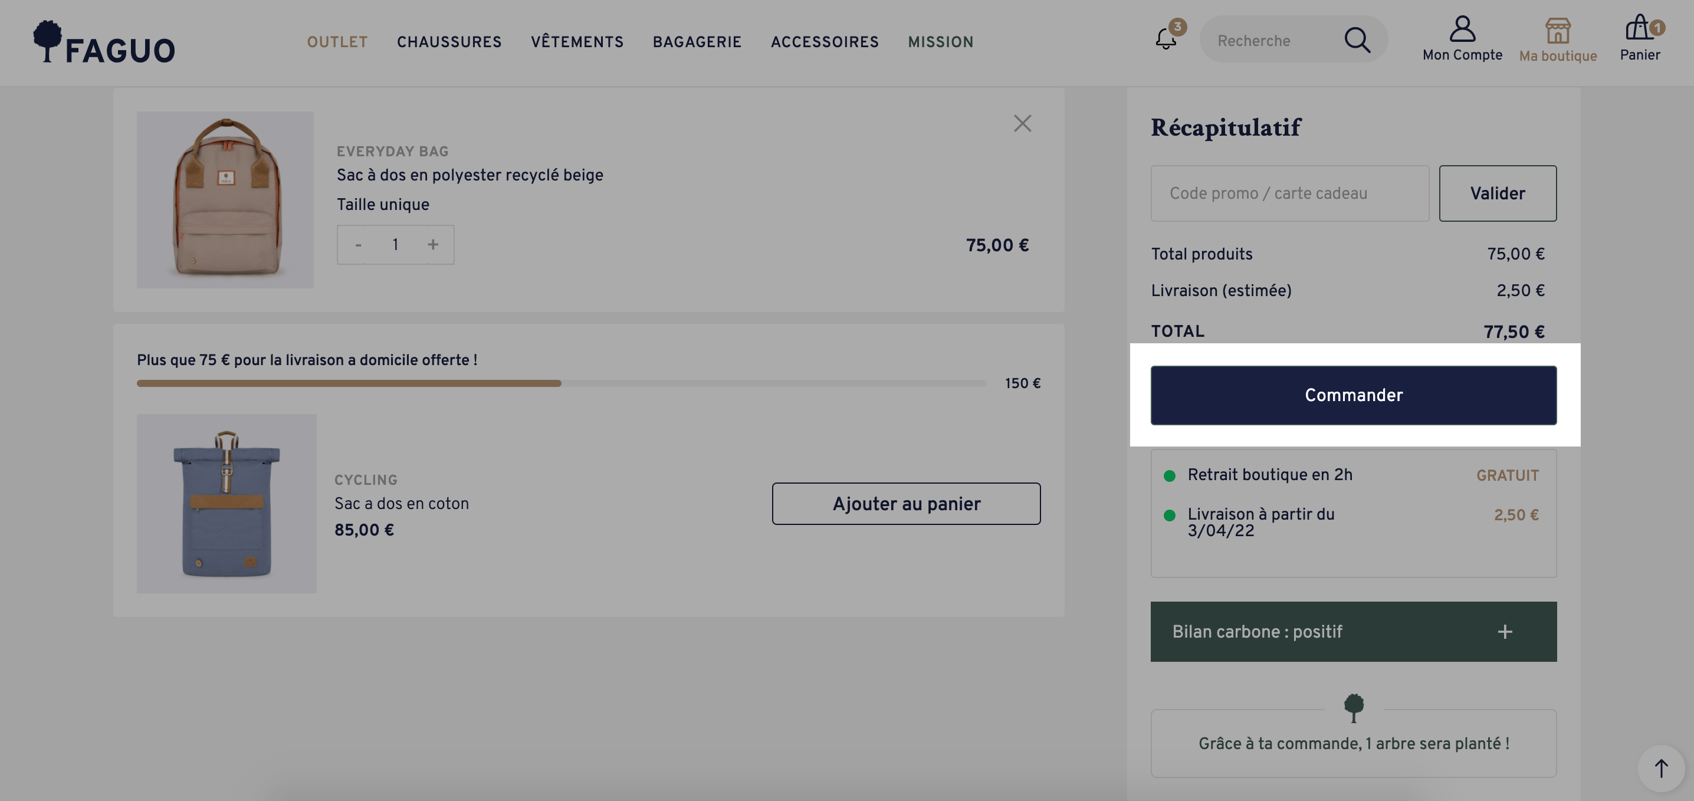This screenshot has height=801, width=1694.
Task: Open Ma boutique store icon
Action: tap(1557, 30)
